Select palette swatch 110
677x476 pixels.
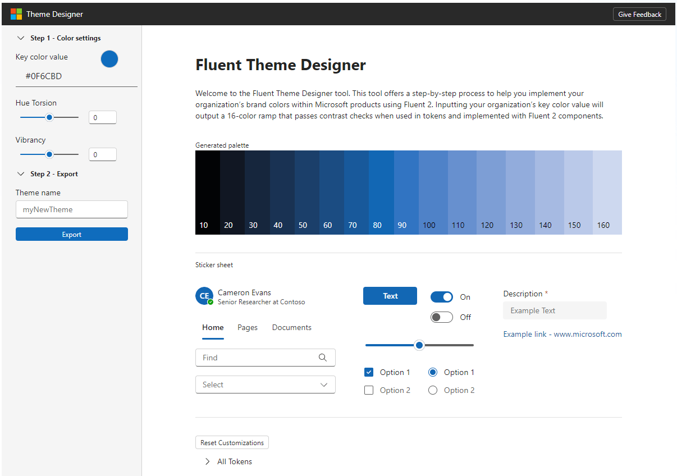pyautogui.click(x=462, y=193)
